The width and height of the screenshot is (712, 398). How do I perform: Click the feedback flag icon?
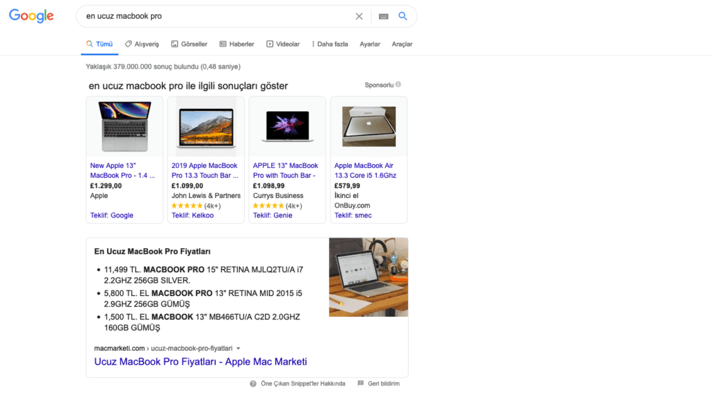[x=361, y=383]
